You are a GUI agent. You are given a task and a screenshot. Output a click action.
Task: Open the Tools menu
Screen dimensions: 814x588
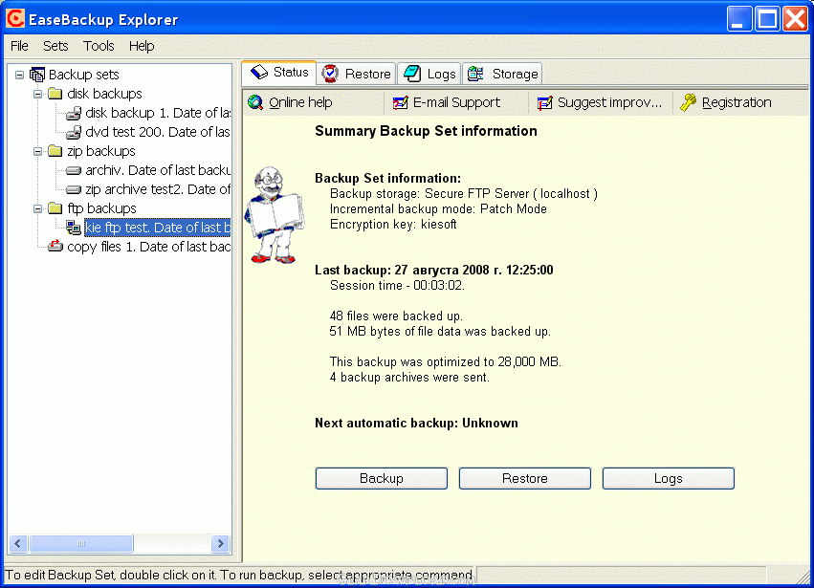(x=99, y=46)
